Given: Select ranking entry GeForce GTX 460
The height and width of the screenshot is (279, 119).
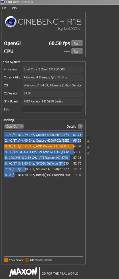Looking at the screenshot, I should (x=43, y=152).
